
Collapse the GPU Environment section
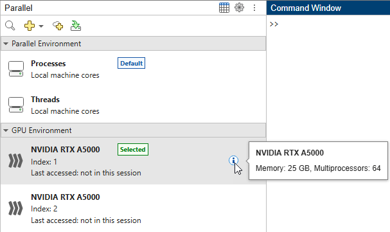tap(6, 130)
